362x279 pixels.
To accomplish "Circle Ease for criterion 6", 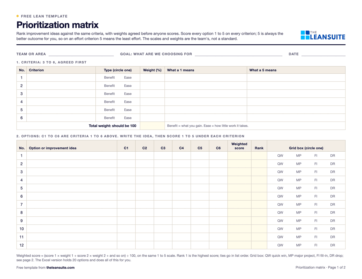I will [x=128, y=118].
